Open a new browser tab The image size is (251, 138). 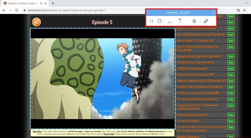(x=53, y=3)
